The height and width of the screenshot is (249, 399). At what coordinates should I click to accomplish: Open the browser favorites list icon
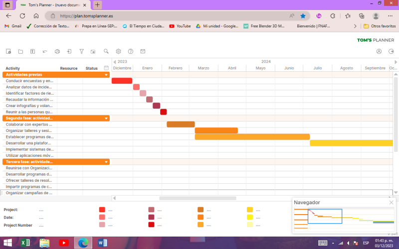point(348,16)
